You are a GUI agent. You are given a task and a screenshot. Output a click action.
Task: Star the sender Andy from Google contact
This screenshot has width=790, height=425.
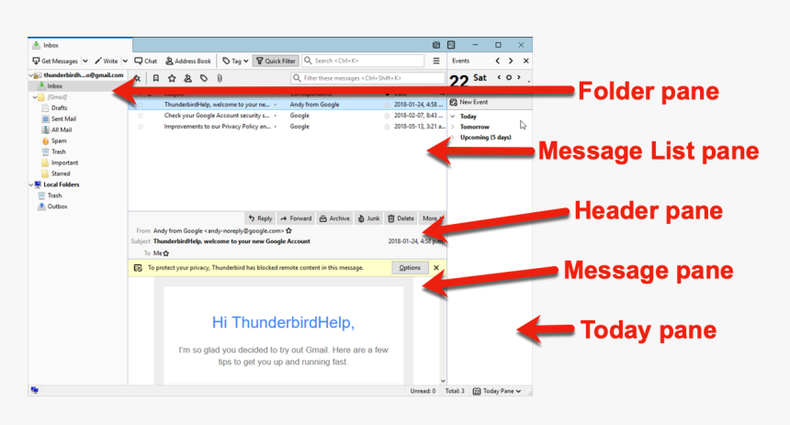point(288,230)
